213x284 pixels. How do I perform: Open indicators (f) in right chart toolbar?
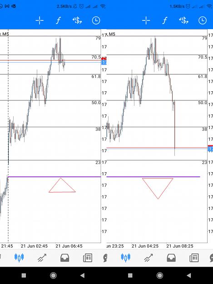(164, 20)
